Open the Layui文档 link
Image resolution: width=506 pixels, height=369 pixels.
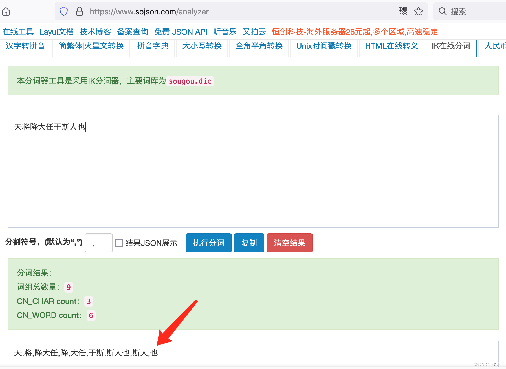[57, 32]
